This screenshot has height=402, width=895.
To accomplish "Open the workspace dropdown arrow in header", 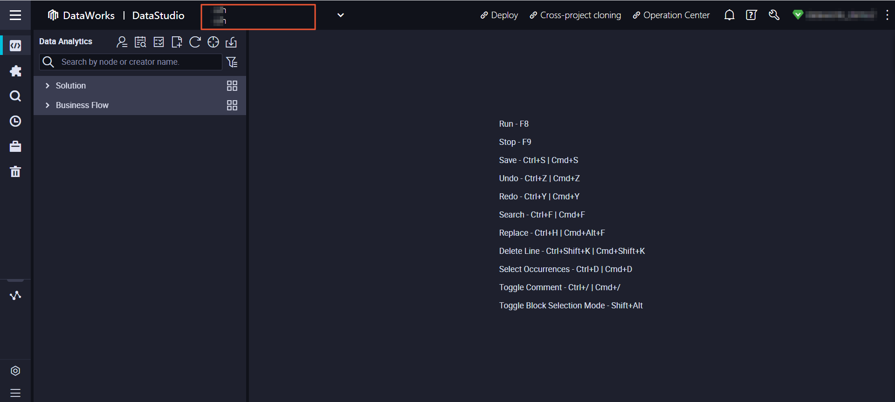I will (x=341, y=15).
